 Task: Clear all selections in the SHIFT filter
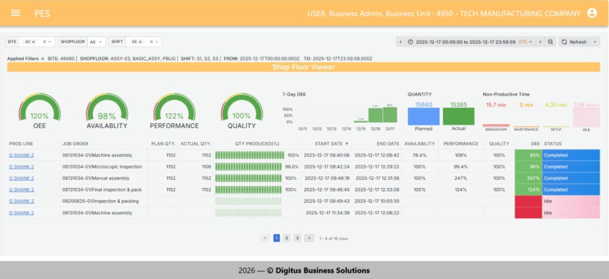point(151,42)
